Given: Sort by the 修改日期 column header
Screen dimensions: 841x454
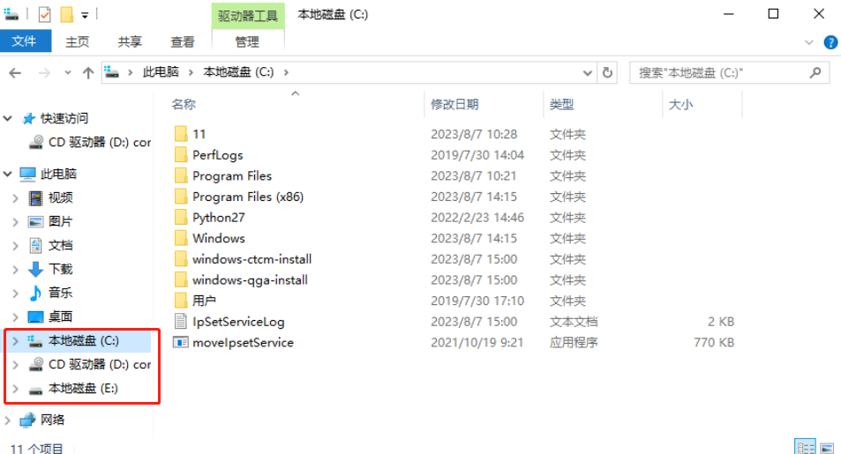Looking at the screenshot, I should point(454,105).
